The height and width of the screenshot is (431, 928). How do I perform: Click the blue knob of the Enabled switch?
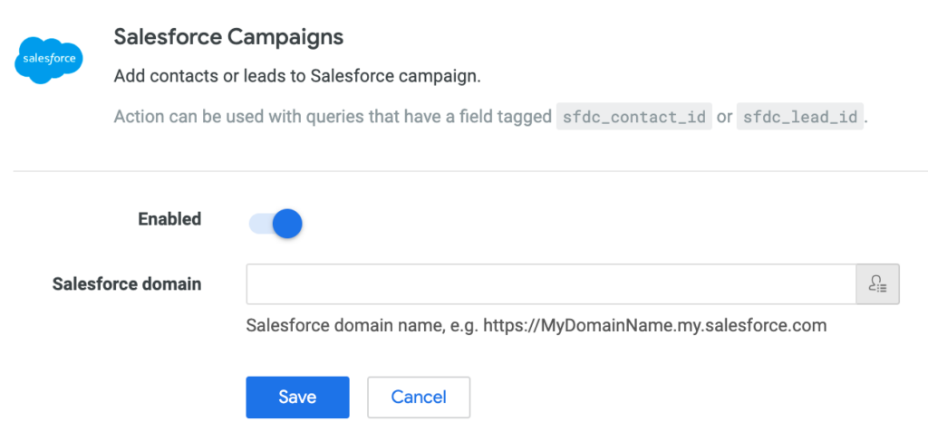click(286, 224)
